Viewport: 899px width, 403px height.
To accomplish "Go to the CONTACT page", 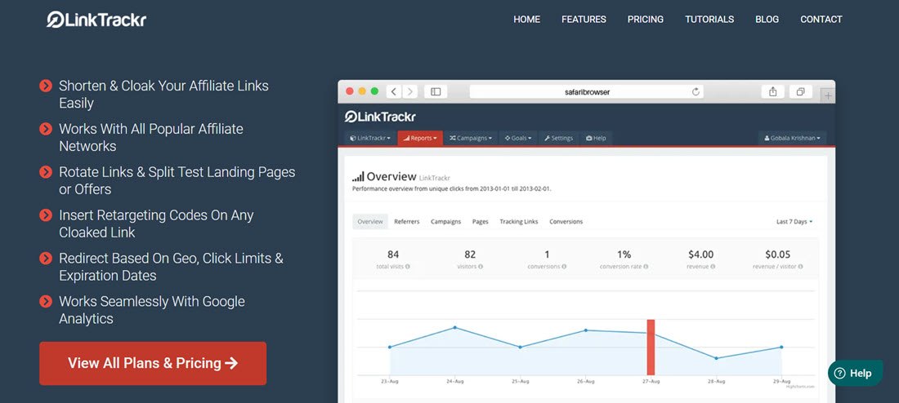I will tap(821, 20).
